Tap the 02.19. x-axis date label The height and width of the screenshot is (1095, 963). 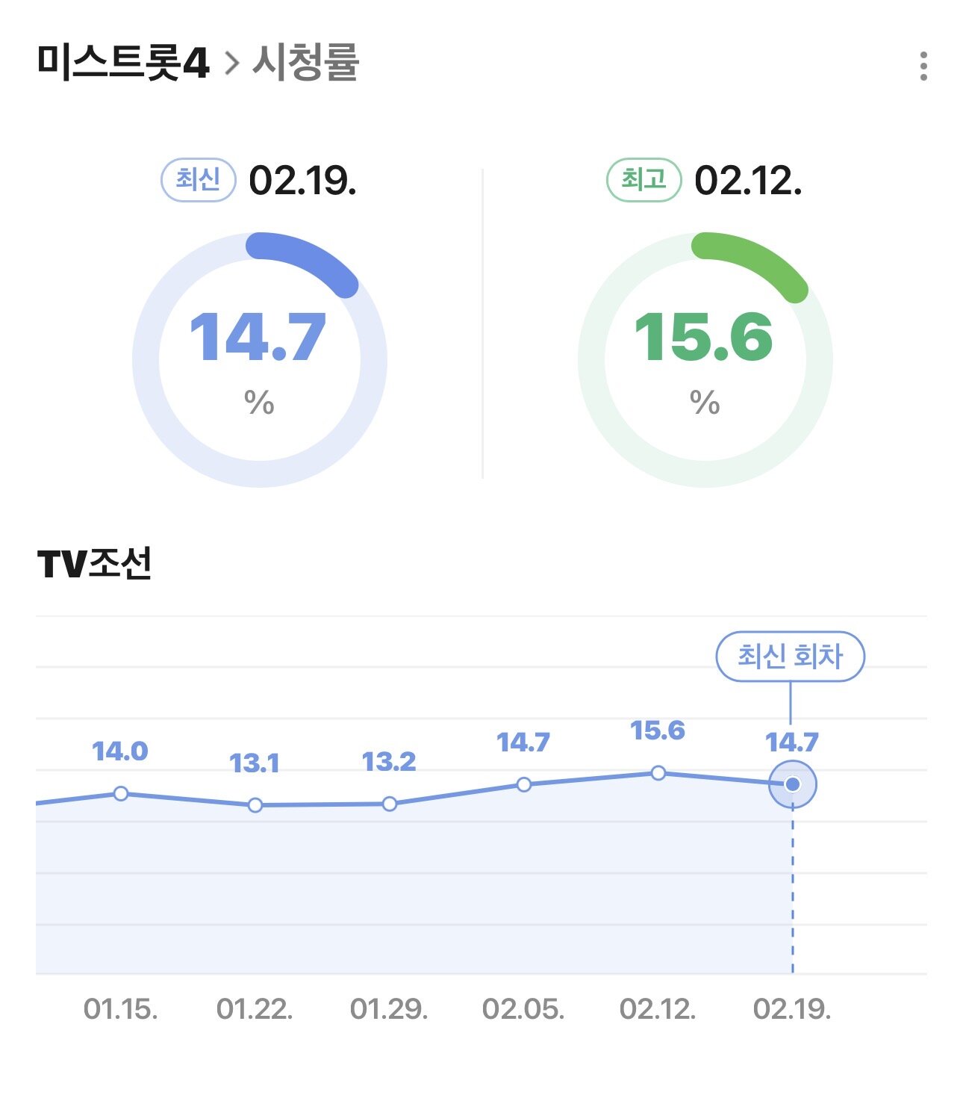792,1009
